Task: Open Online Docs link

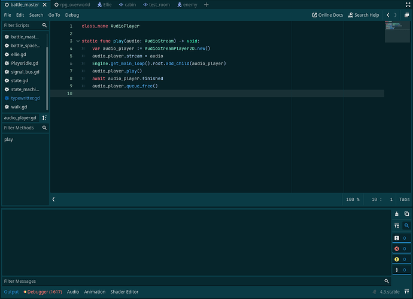Action: (x=327, y=15)
